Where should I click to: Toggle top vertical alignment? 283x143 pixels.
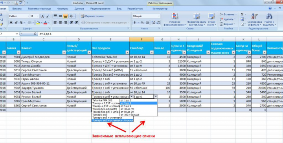coord(55,16)
